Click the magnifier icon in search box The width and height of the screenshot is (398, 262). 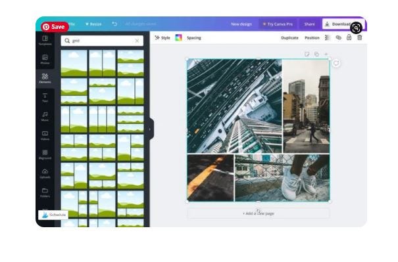pos(67,41)
